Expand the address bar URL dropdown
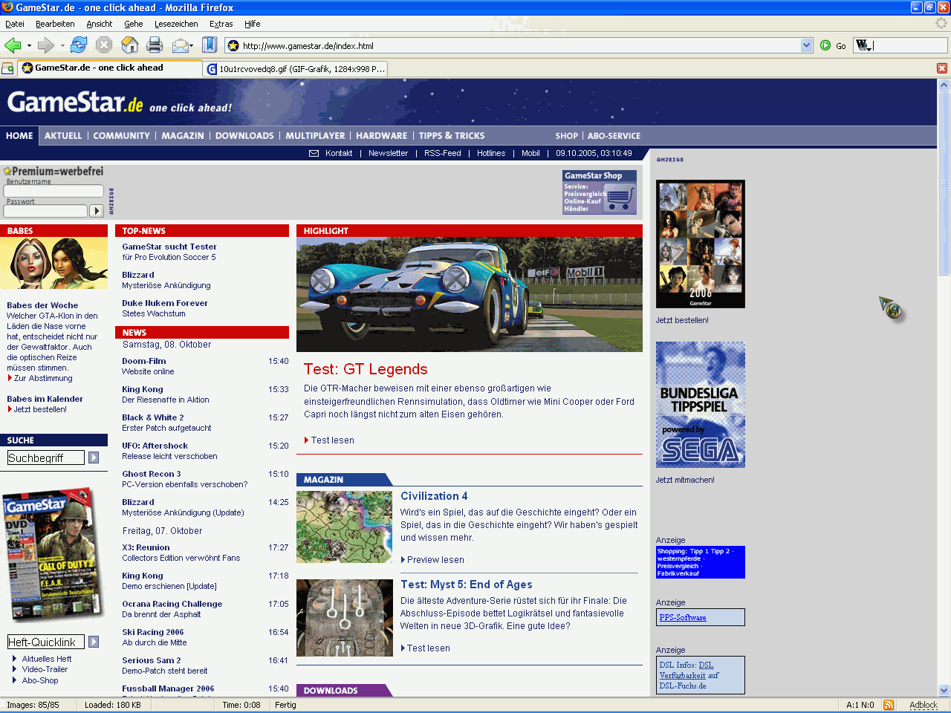The width and height of the screenshot is (951, 713). pos(807,45)
